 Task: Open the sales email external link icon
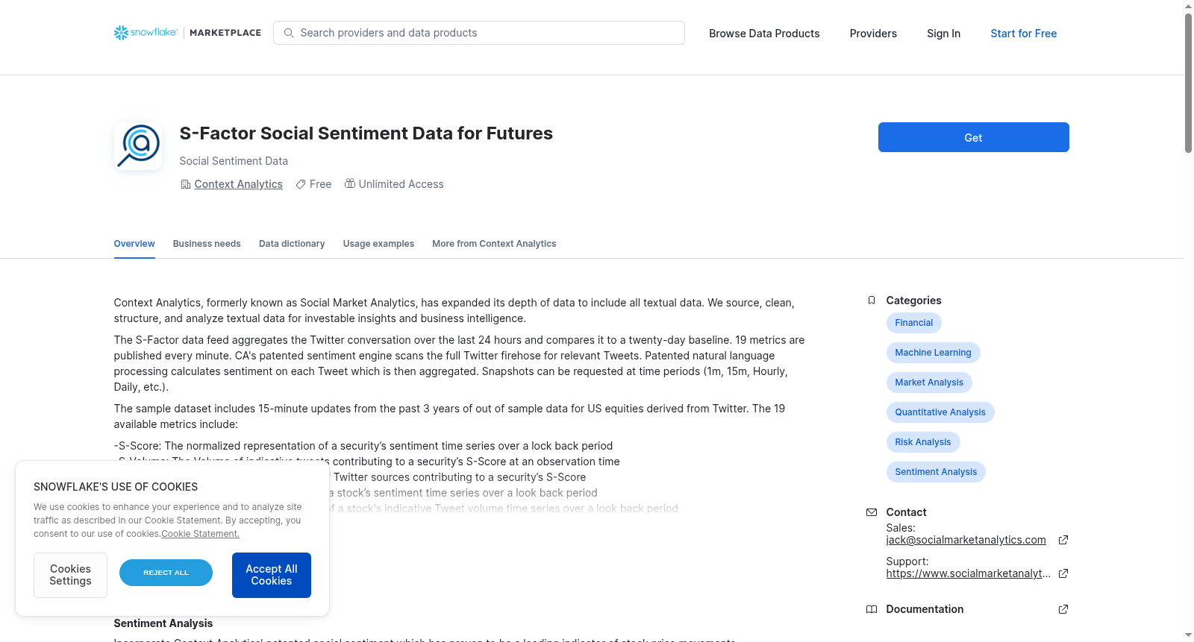[1063, 540]
